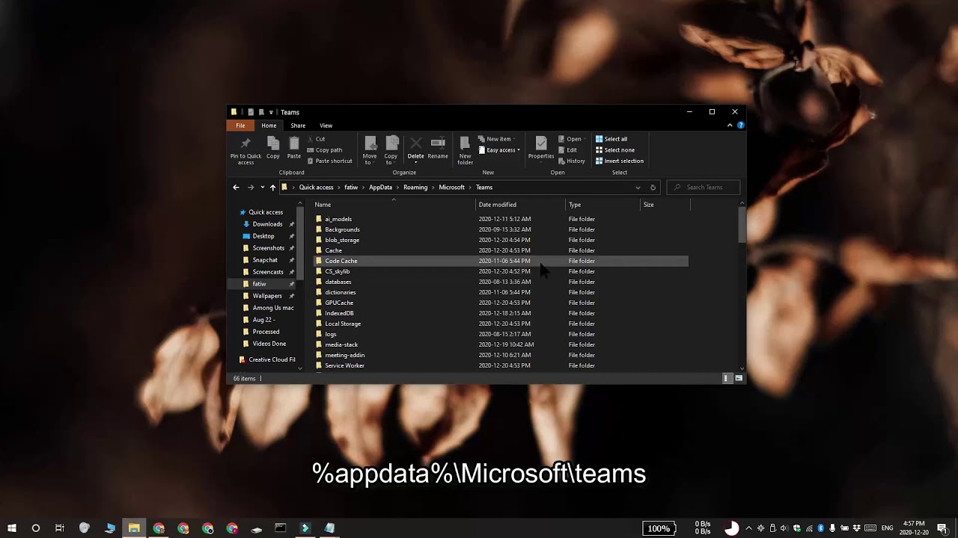Screen dimensions: 958x538
Task: Open Explorer help icon
Action: click(740, 126)
